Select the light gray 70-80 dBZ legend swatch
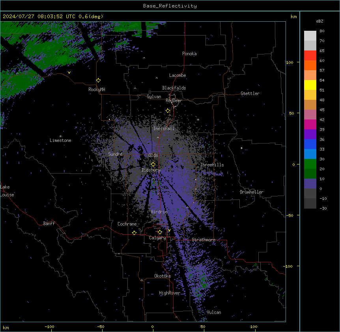Image resolution: width=340 pixels, height=332 pixels. (x=310, y=36)
